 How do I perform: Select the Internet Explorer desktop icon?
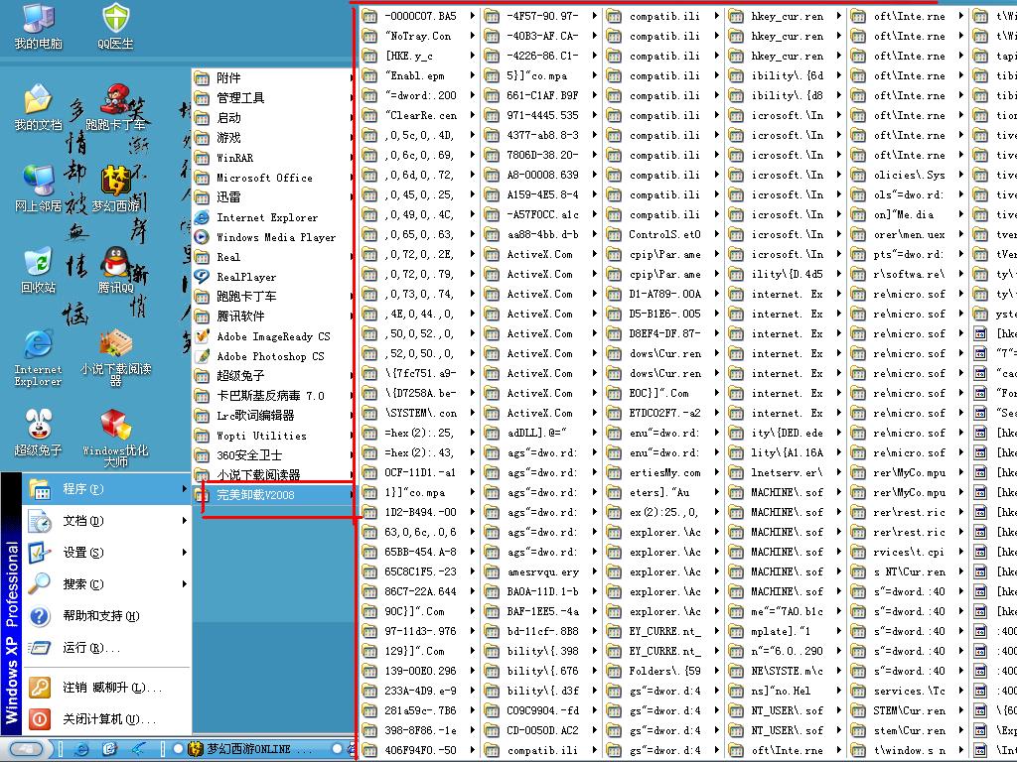(x=39, y=357)
